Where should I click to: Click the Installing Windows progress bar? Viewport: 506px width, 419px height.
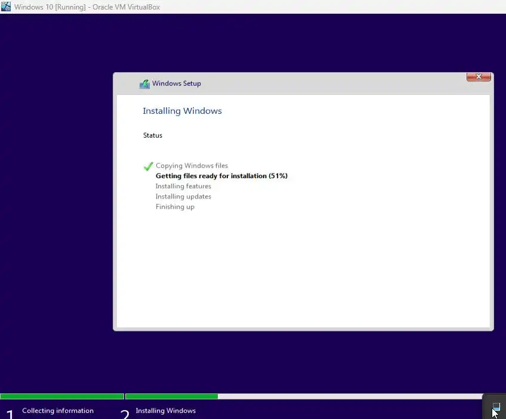304,396
